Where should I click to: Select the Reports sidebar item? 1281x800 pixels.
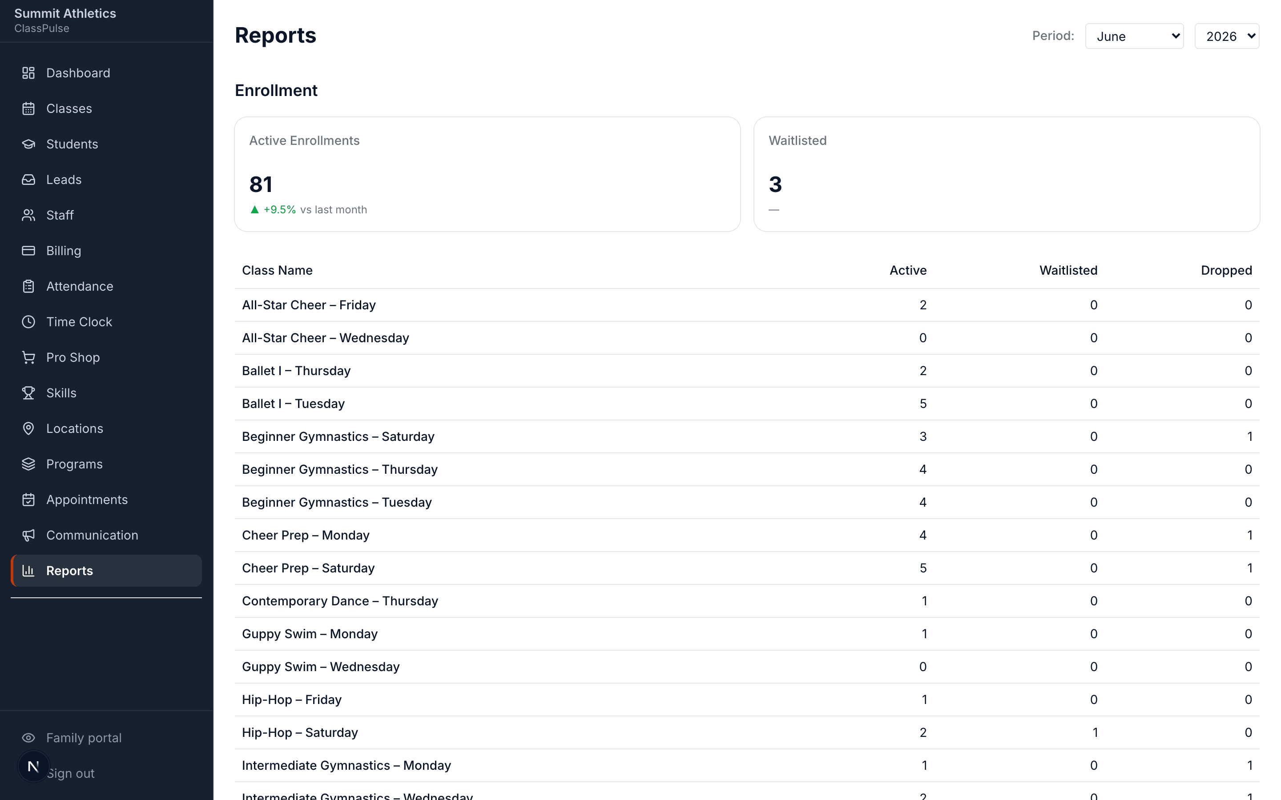[106, 570]
